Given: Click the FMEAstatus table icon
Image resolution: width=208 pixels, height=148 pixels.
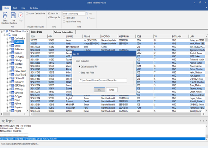Looking at the screenshot, I should (13, 49).
